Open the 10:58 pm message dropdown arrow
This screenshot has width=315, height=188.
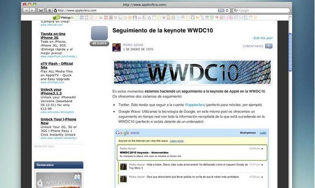262,177
